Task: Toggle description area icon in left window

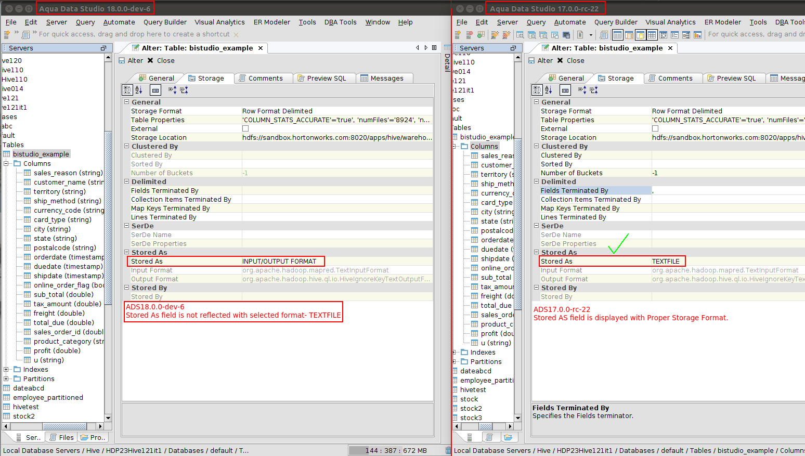Action: [x=155, y=90]
